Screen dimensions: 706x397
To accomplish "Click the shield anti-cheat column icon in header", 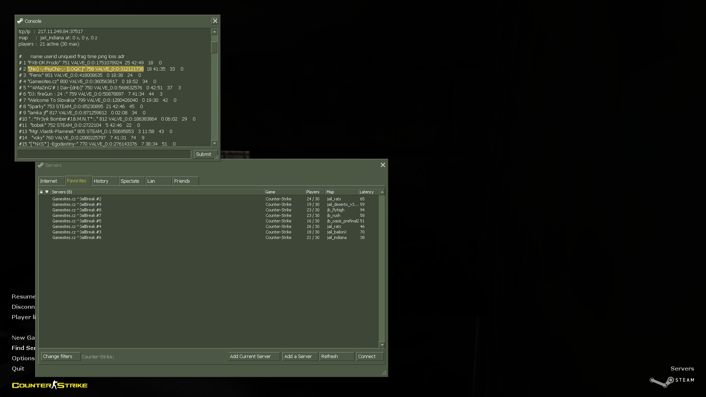I will [47, 192].
